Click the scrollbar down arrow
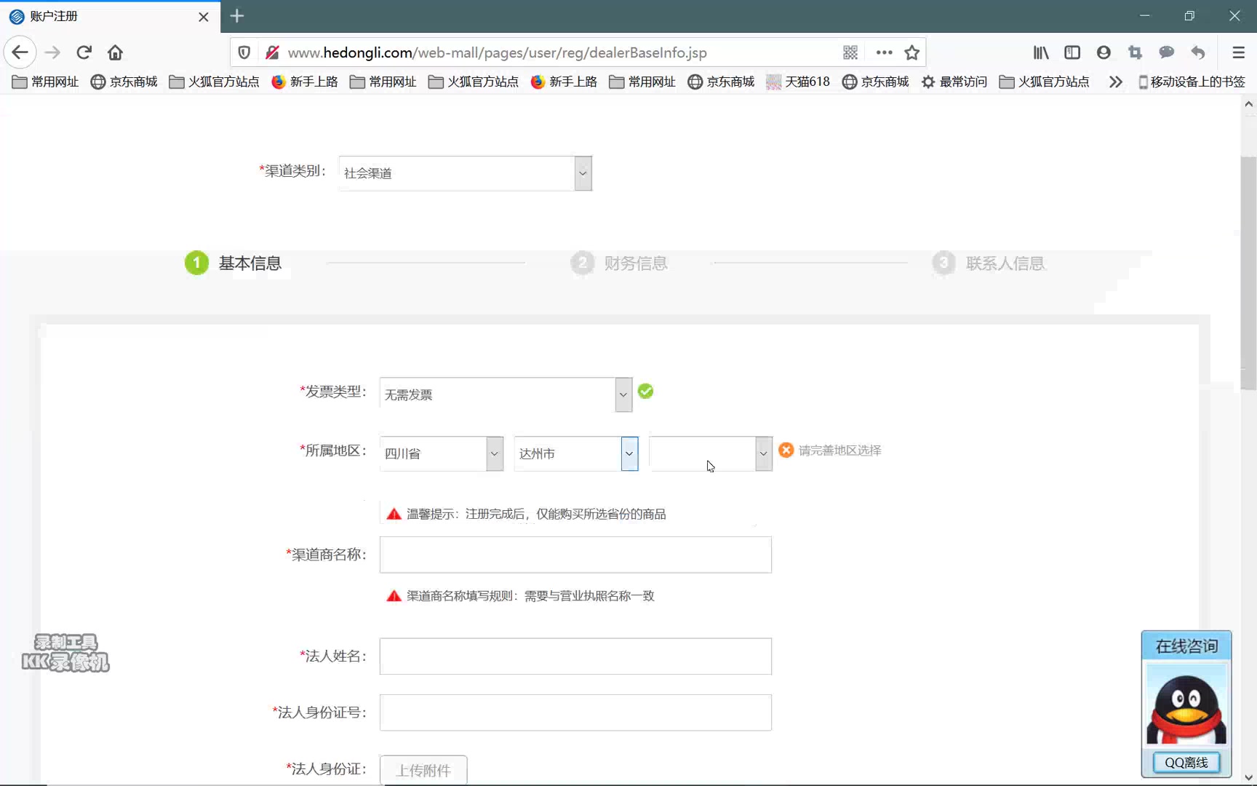Screen dimensions: 1257x786 (1248, 777)
